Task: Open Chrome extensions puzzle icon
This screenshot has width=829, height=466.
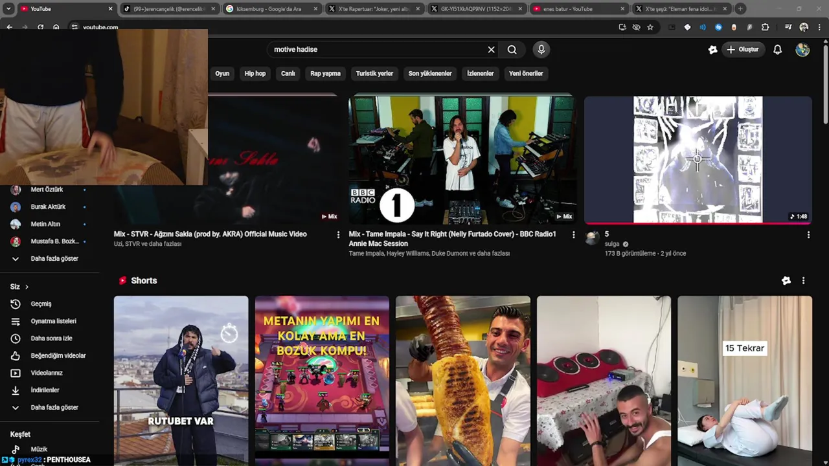Action: [x=766, y=27]
